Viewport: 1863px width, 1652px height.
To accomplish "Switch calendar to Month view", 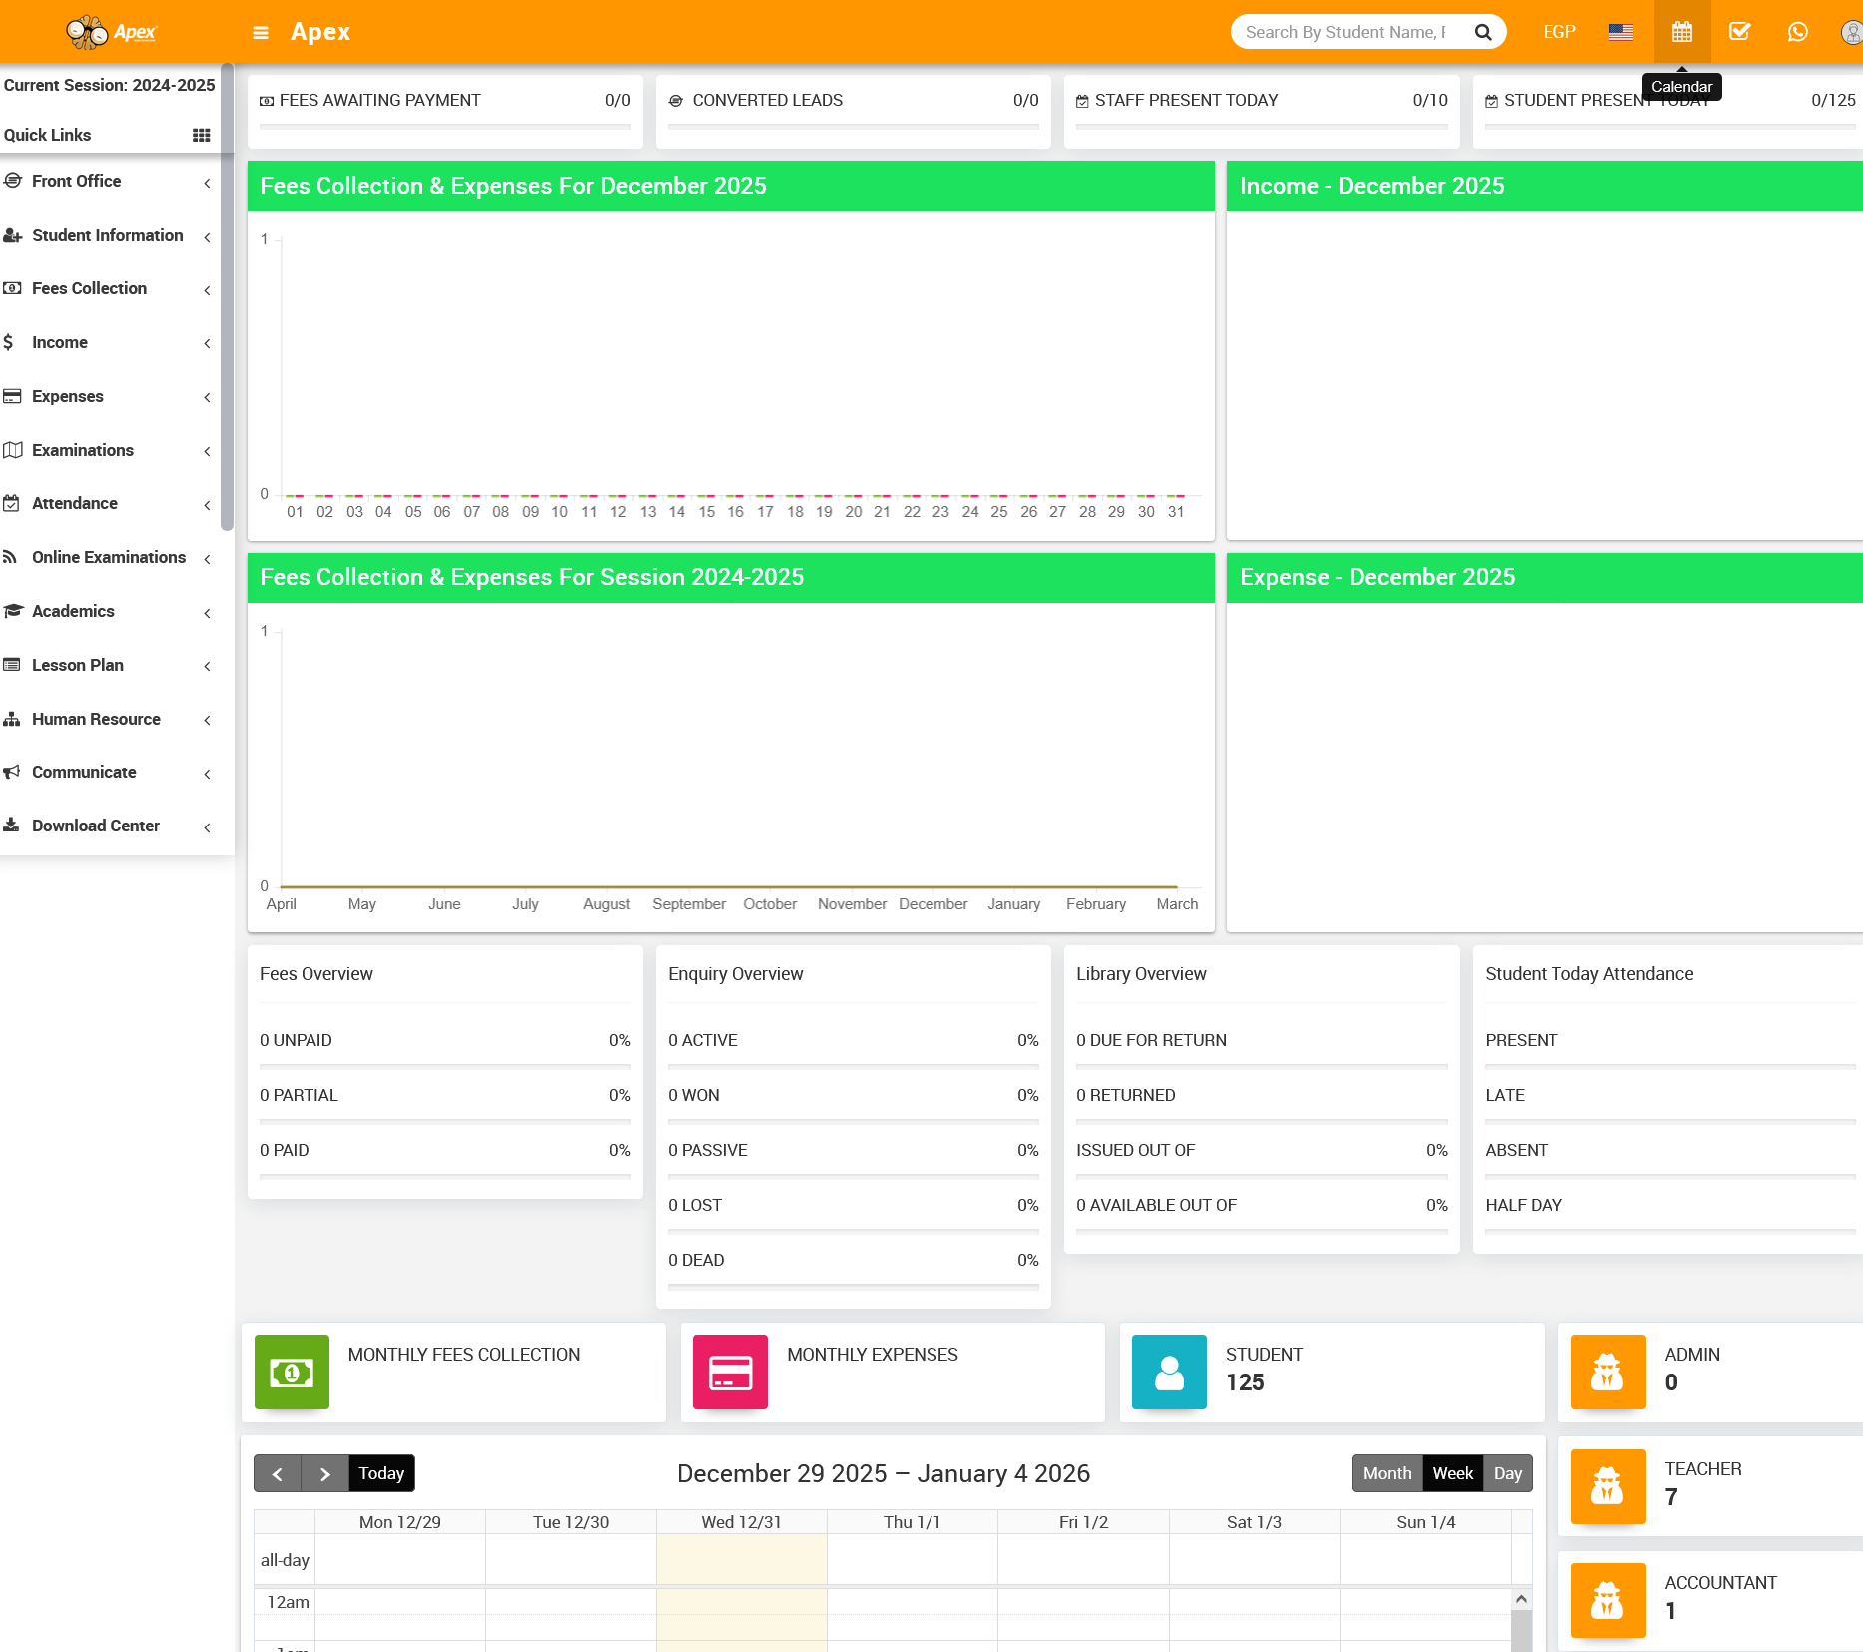I will tap(1386, 1473).
